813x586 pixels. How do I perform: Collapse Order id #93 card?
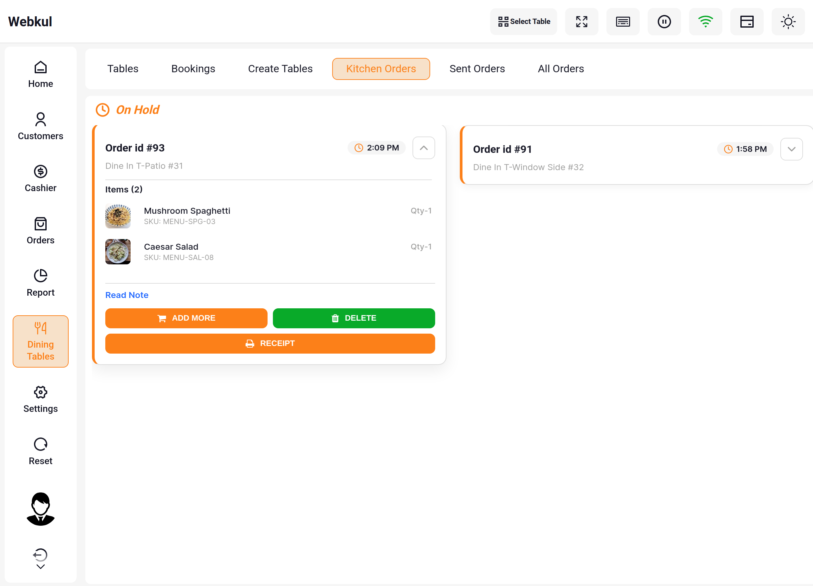pyautogui.click(x=424, y=148)
